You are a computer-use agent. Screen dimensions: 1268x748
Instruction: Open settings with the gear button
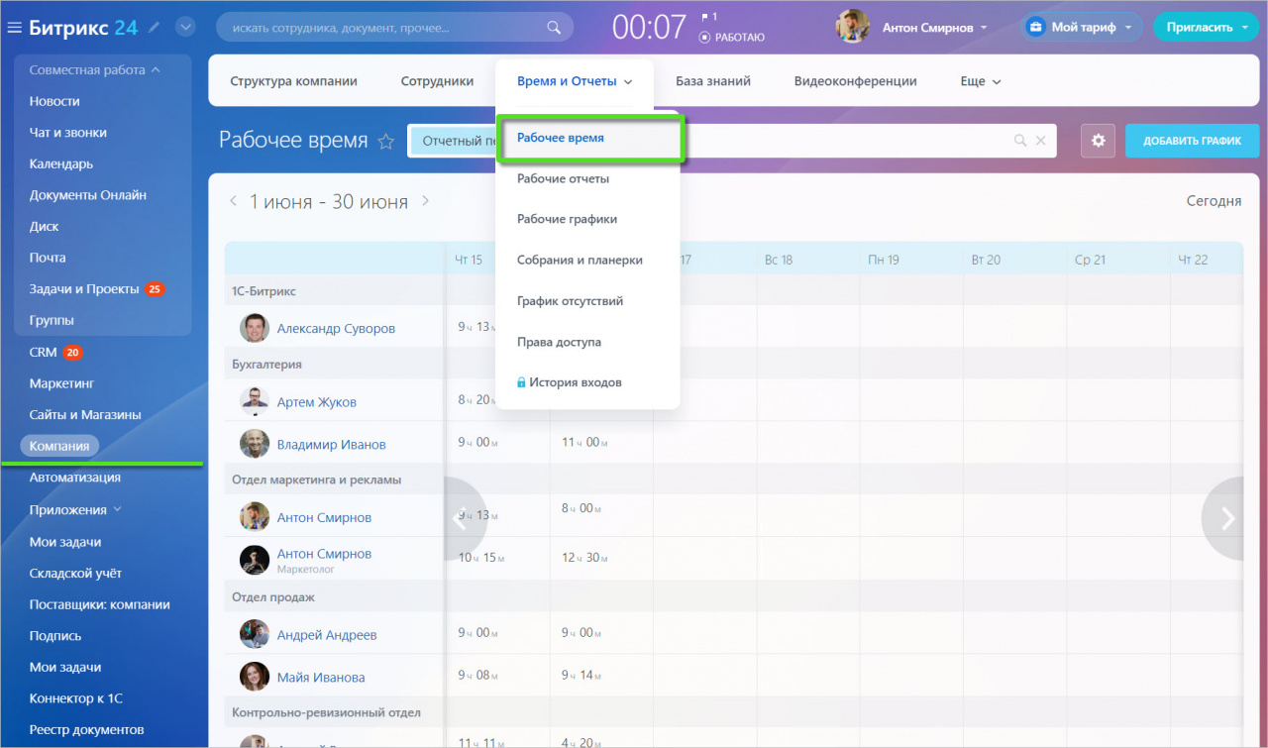[1098, 141]
